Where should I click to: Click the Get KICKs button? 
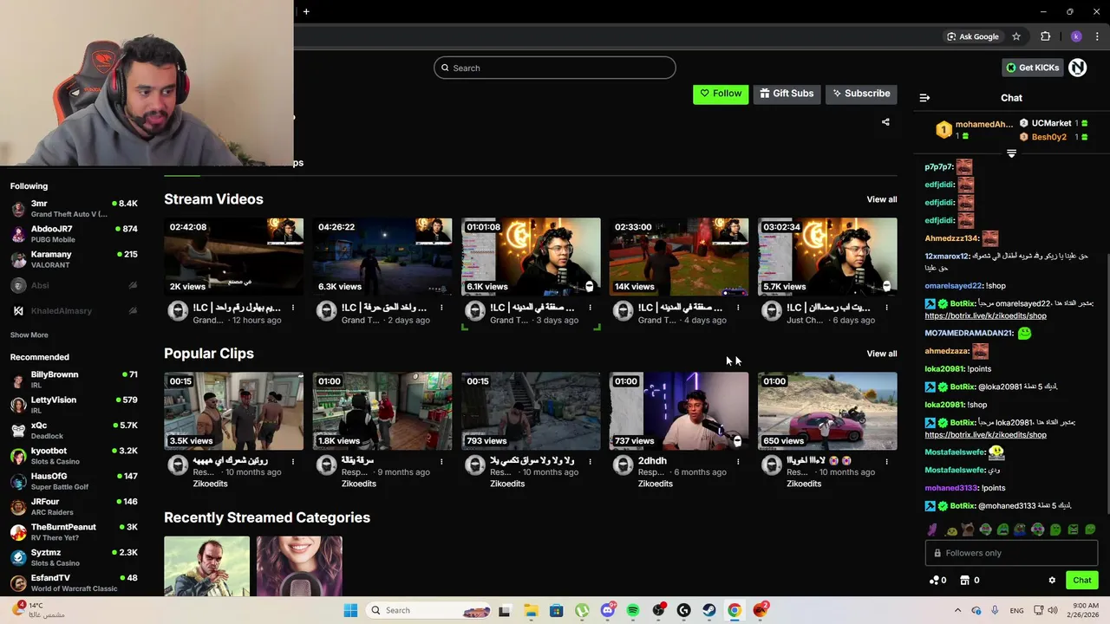1032,68
